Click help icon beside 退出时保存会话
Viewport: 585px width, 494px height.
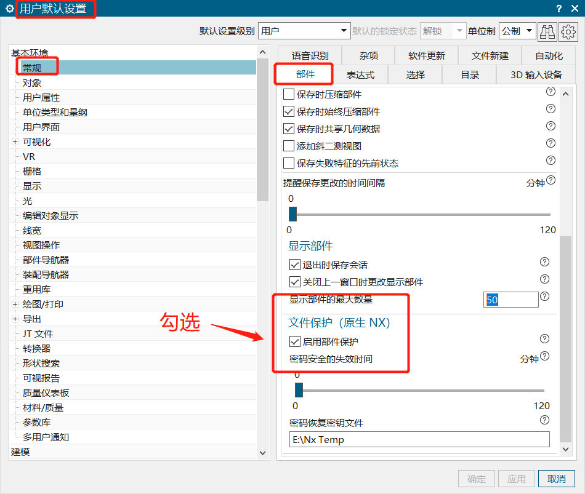[544, 261]
